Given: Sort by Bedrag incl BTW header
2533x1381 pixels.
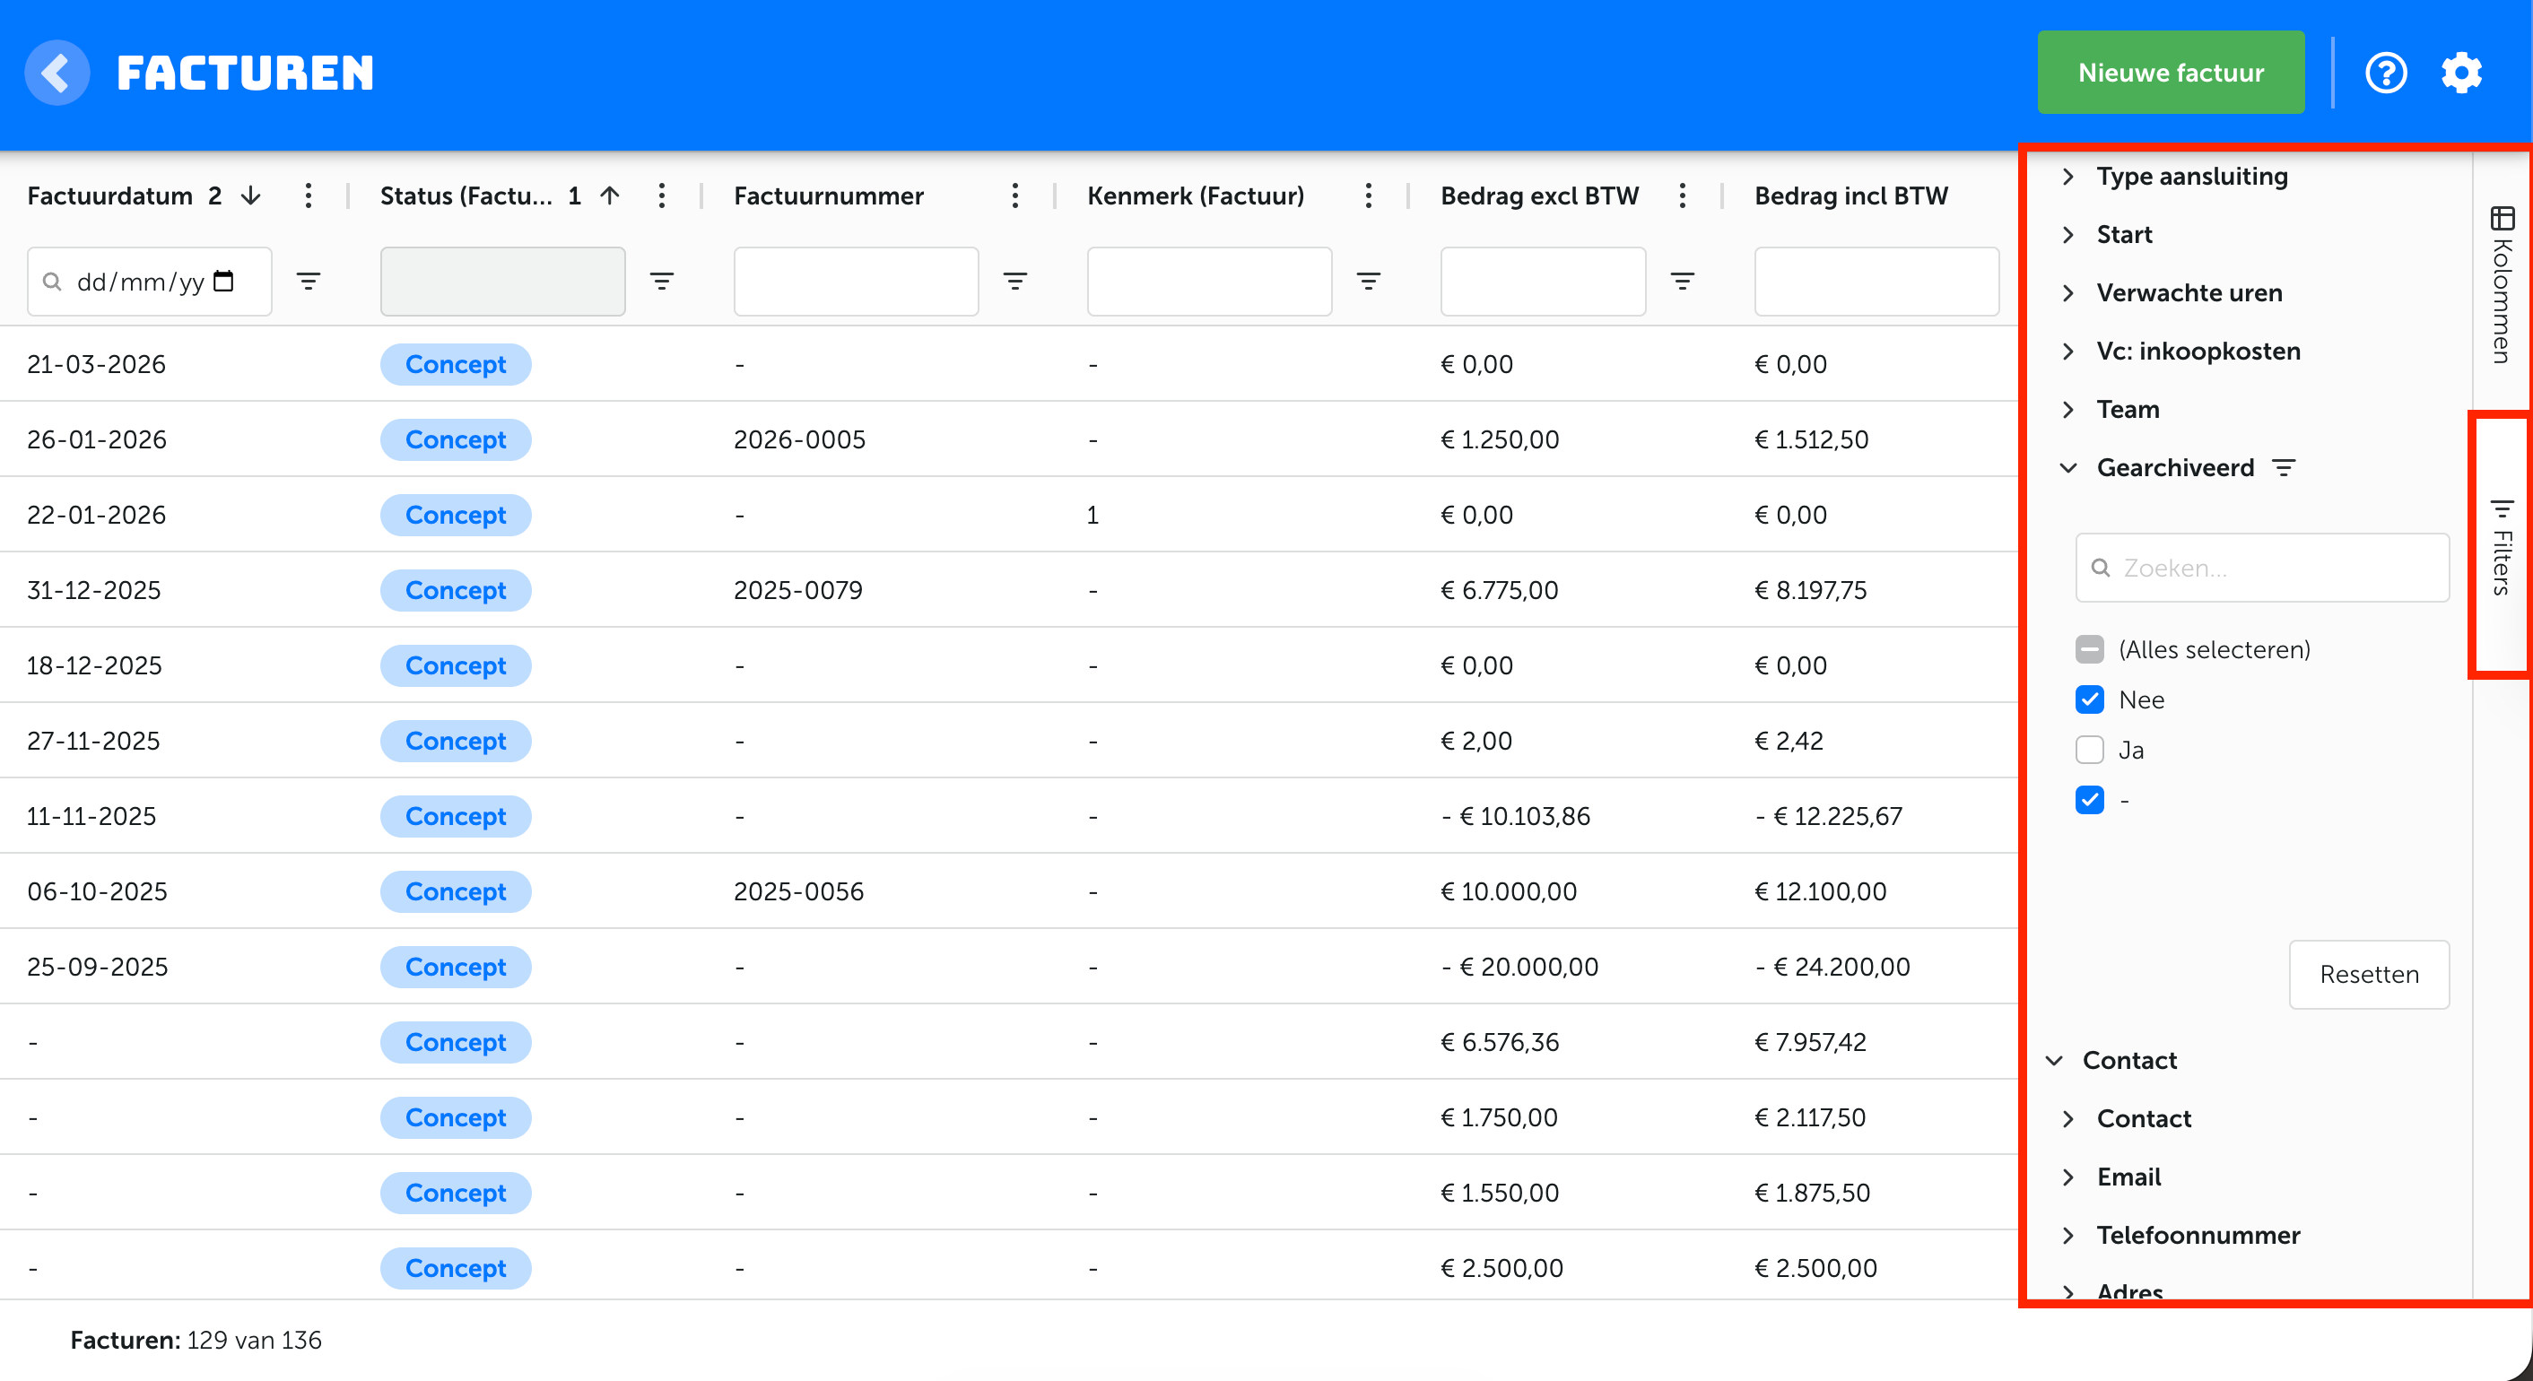Looking at the screenshot, I should tap(1850, 195).
